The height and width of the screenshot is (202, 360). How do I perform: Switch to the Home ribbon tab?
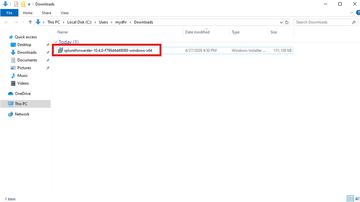[x=28, y=13]
